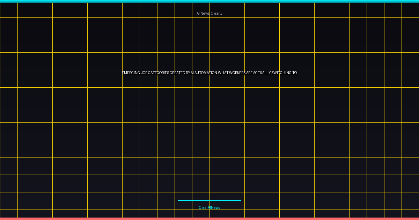Image resolution: width=419 pixels, height=220 pixels.
Task: Click the cyan bar along the top edge
Action: coord(209,1)
